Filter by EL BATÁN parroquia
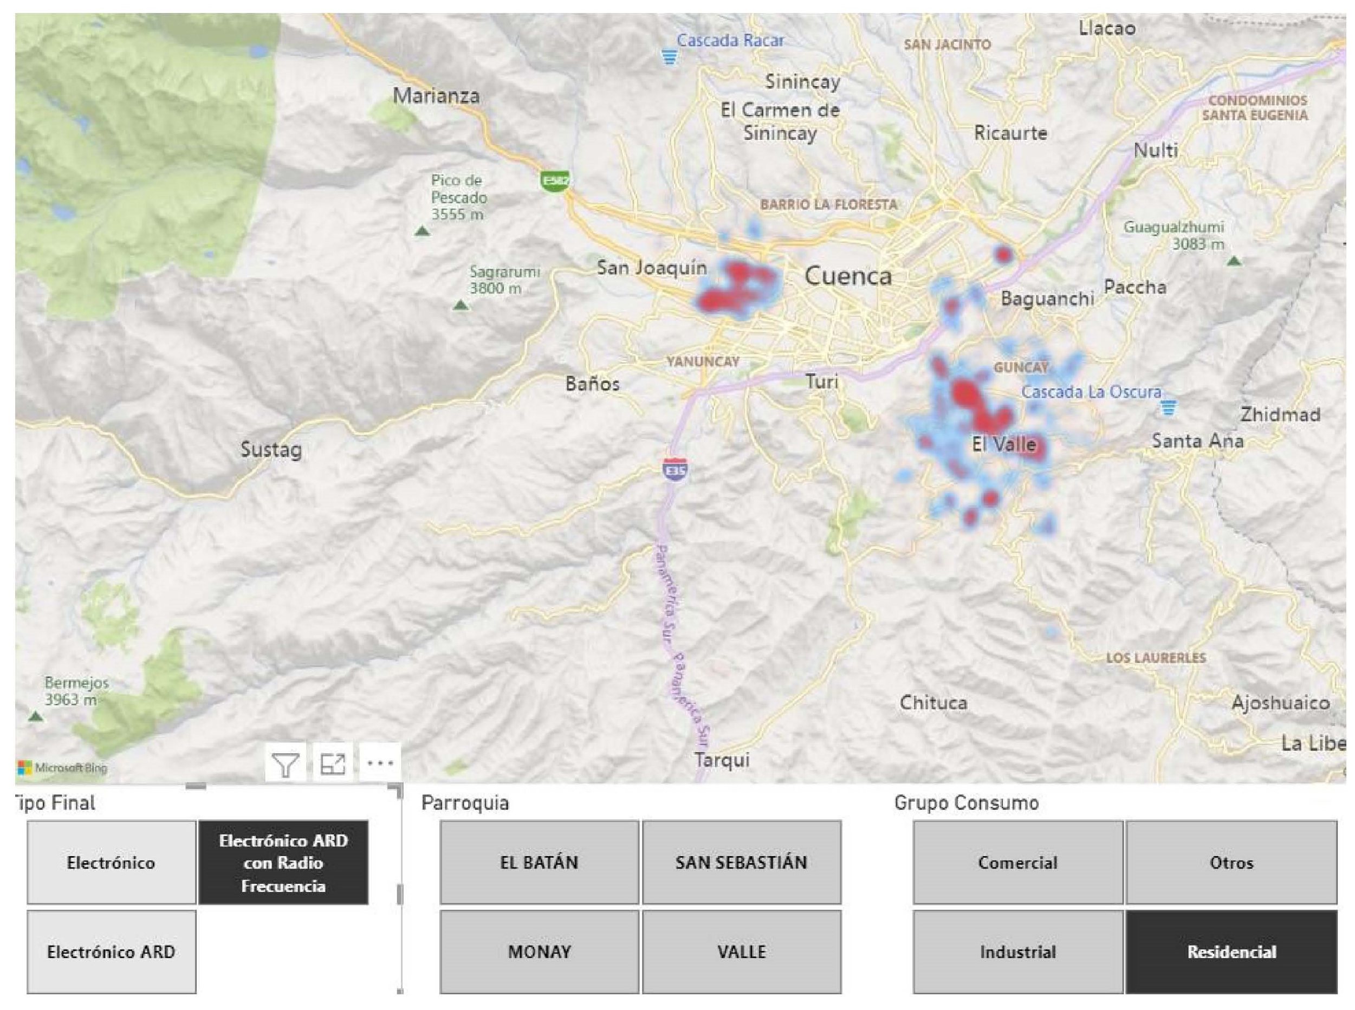This screenshot has height=1010, width=1355. point(539,863)
